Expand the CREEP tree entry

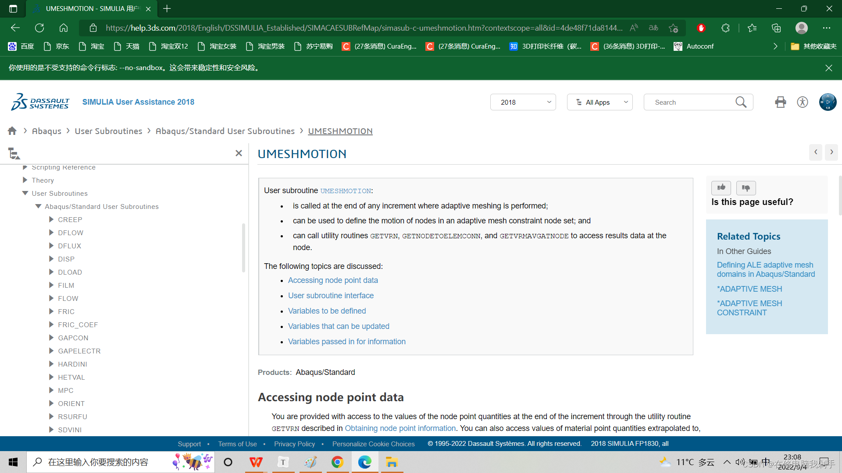[x=51, y=219]
